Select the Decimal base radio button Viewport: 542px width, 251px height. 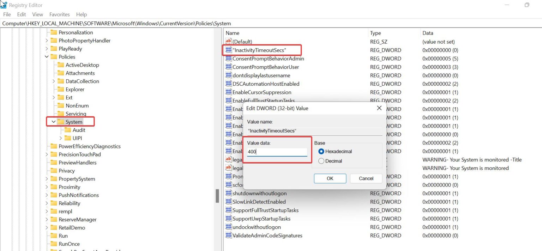pos(321,161)
